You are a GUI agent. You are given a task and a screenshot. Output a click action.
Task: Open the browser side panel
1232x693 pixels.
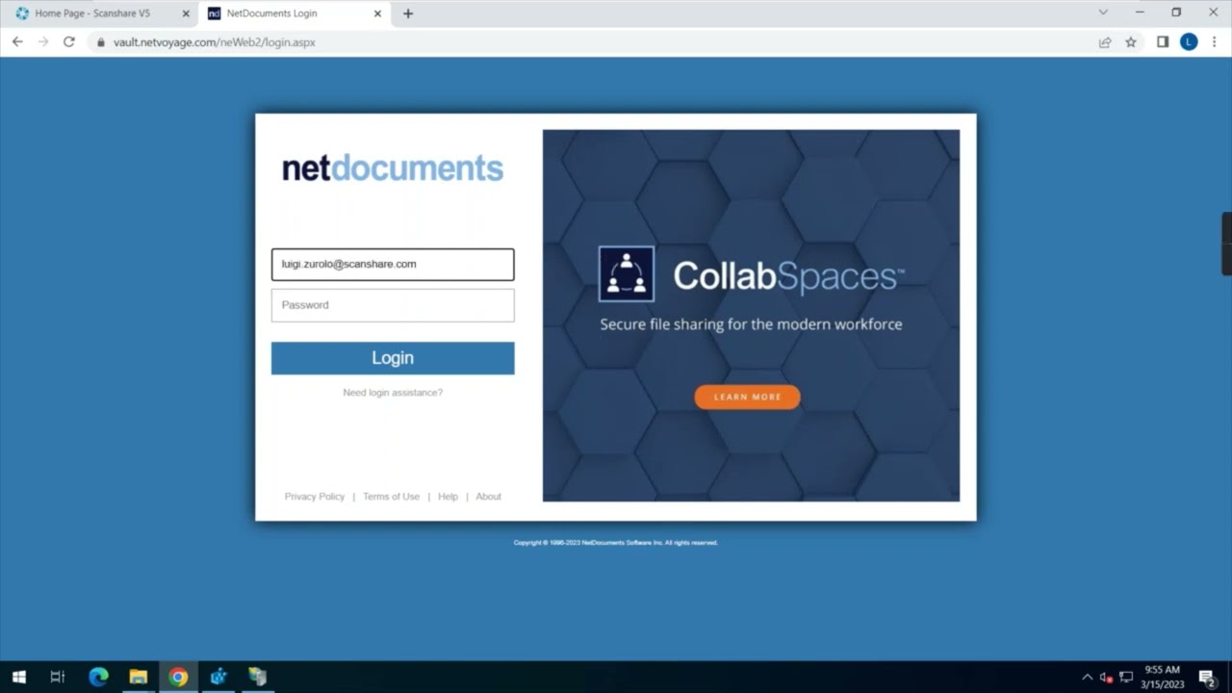1163,42
